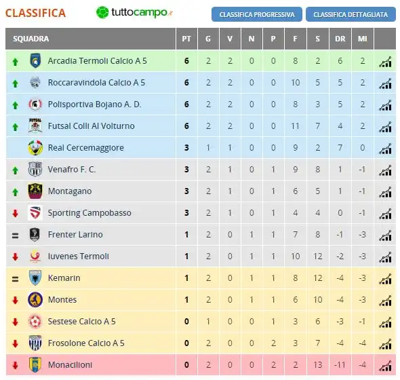Open the stats chart icon for Monacilioni
Viewport: 400px width, 380px height.
385,365
